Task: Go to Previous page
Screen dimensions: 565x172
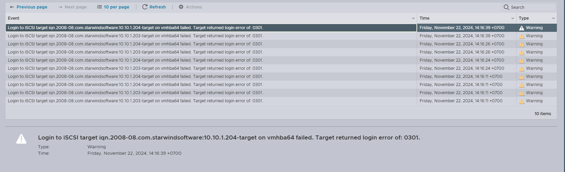Action: click(x=29, y=7)
